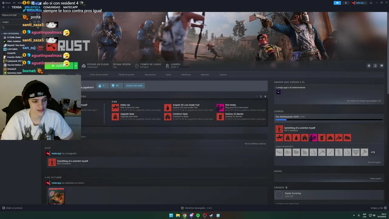Select Firewatch in library list
This screenshot has height=219, width=389.
(x=12, y=69)
